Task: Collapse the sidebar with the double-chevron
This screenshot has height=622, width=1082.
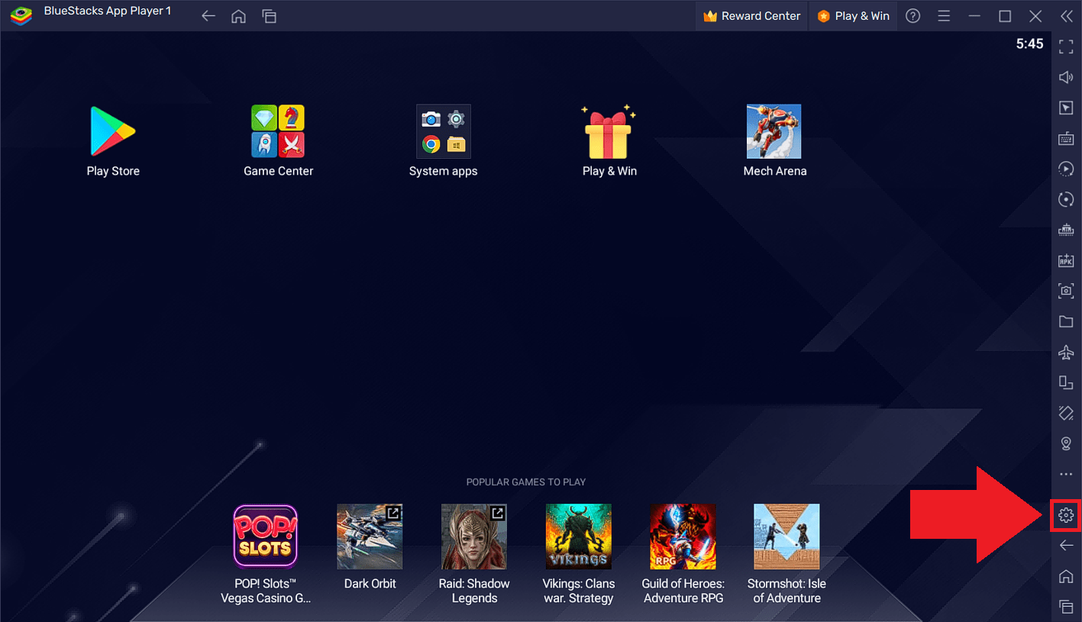Action: [x=1067, y=15]
